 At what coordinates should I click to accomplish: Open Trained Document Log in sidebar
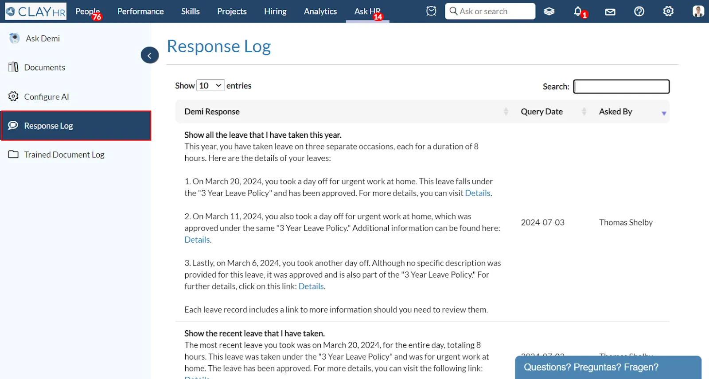pos(64,155)
